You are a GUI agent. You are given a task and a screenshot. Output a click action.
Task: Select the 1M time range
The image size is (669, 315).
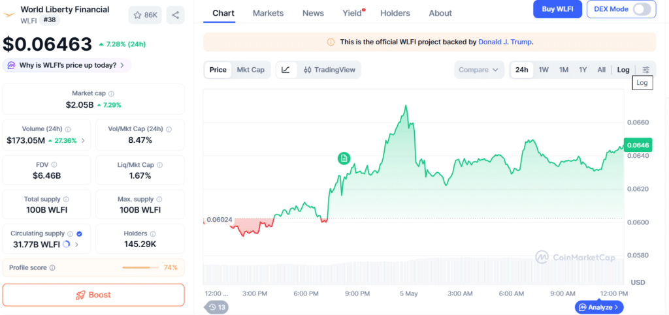(564, 70)
